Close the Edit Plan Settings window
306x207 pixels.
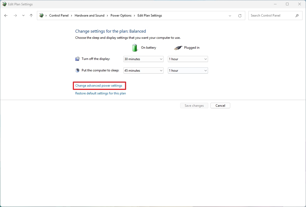point(300,4)
